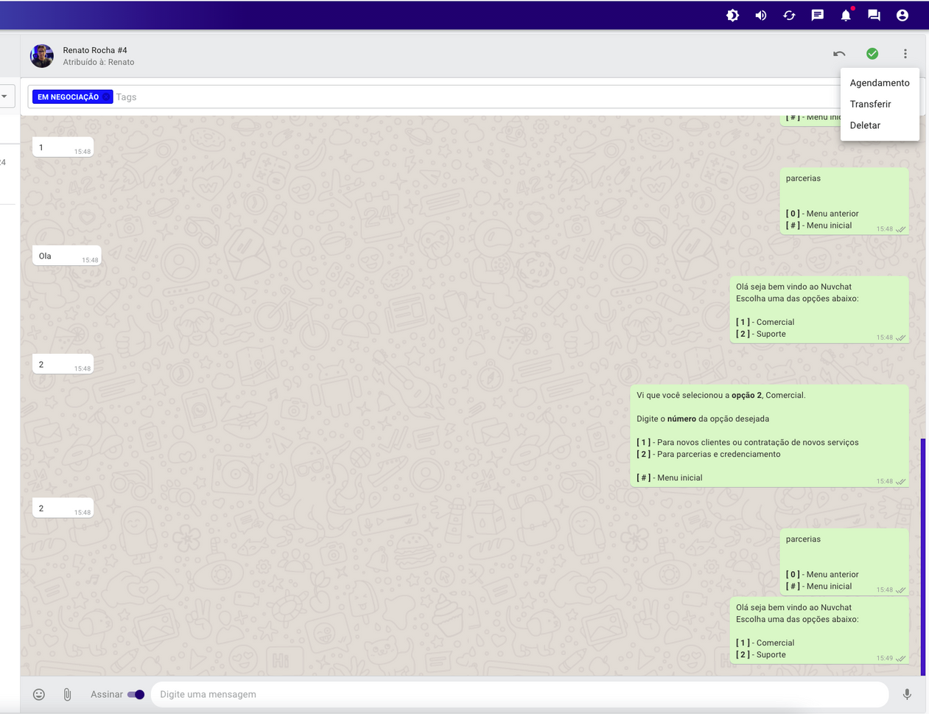Image resolution: width=929 pixels, height=714 pixels.
Task: Click the volume speaker icon
Action: point(761,15)
